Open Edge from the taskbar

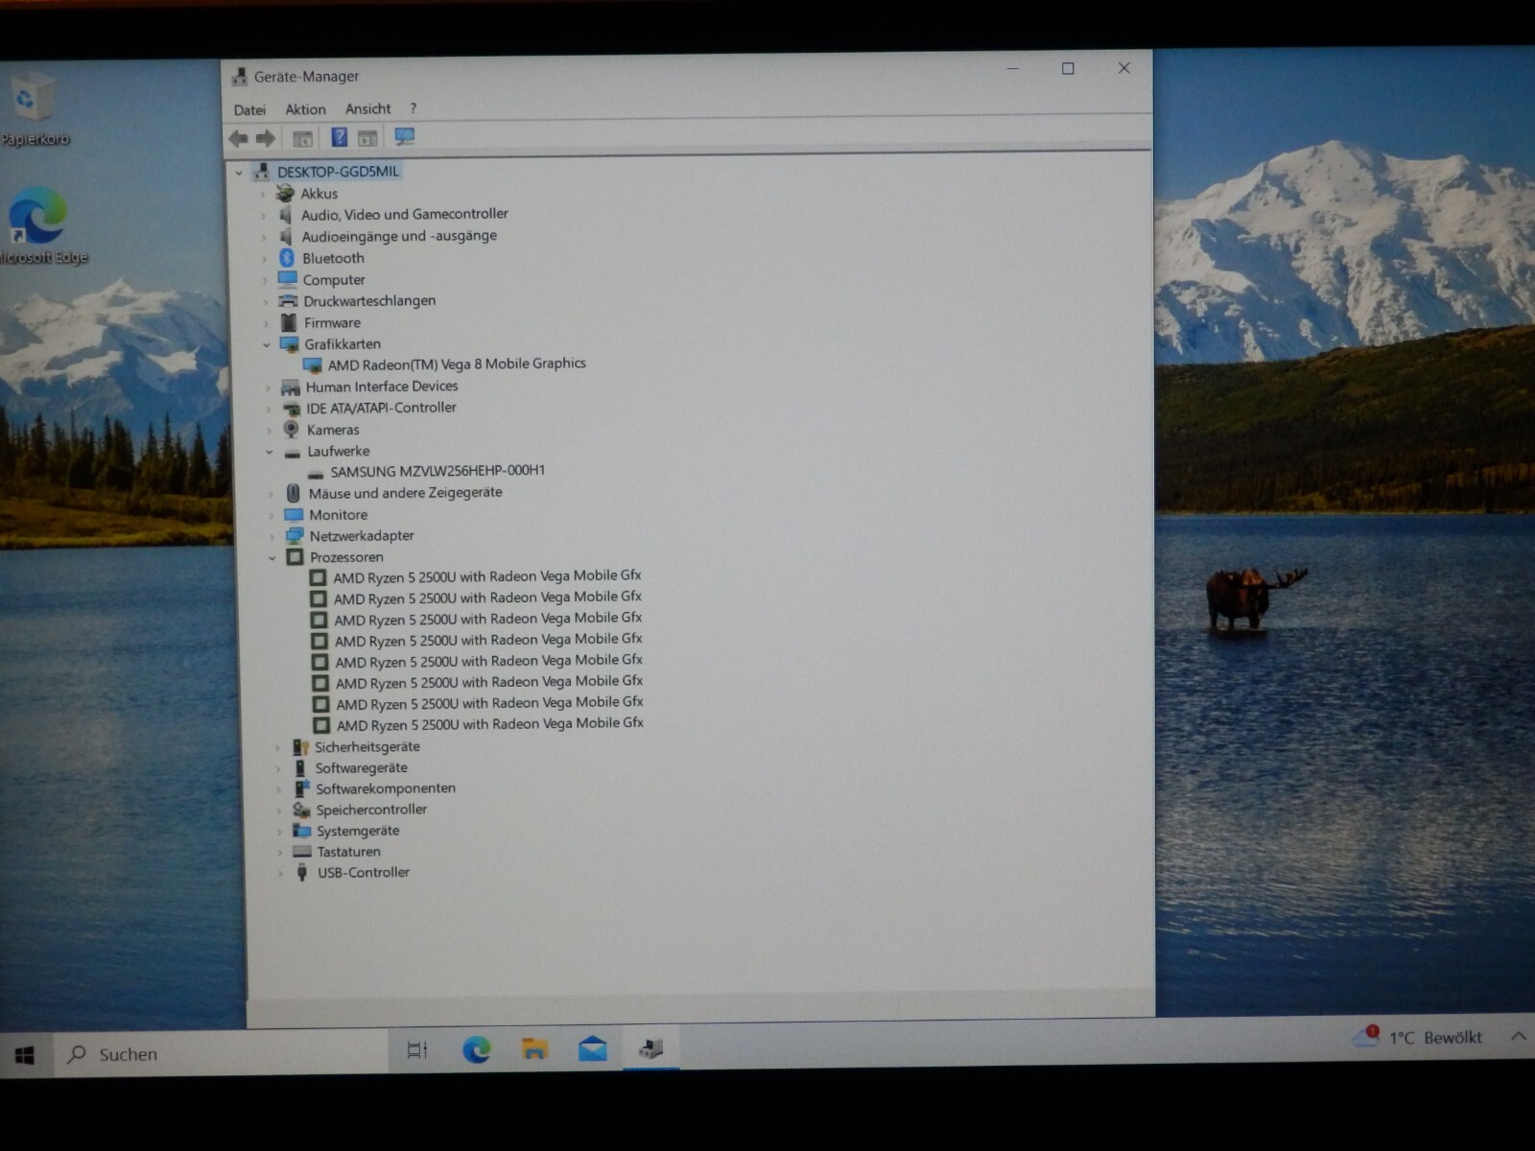point(477,1050)
